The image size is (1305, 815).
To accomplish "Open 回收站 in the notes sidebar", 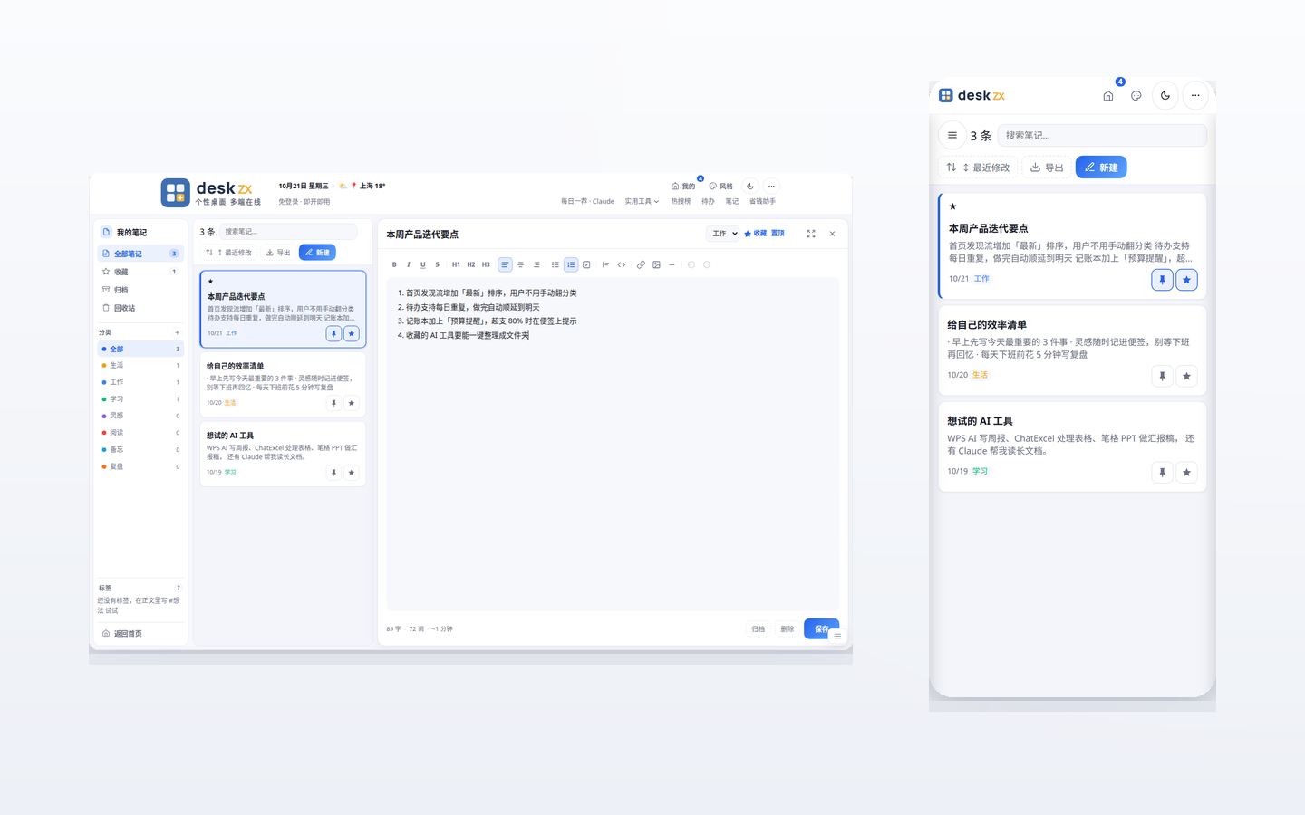I will click(140, 308).
